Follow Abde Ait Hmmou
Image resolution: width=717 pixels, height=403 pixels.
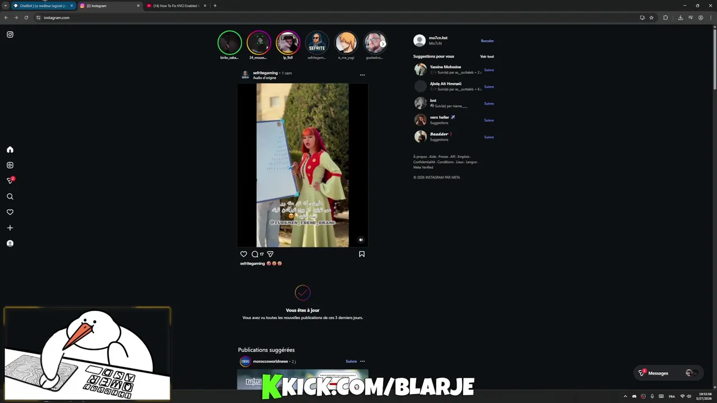[x=489, y=87]
